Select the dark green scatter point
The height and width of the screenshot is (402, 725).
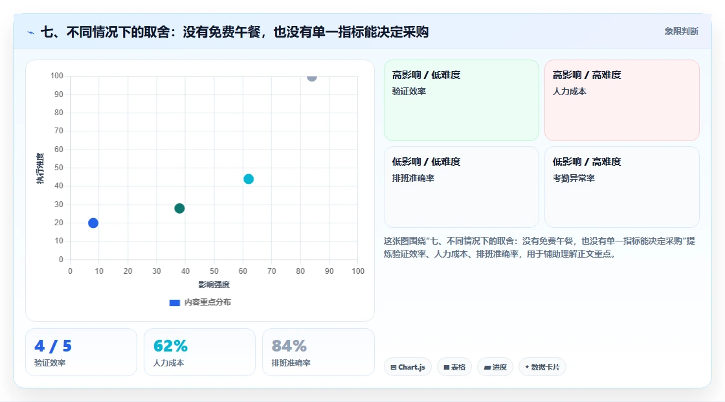tap(179, 208)
